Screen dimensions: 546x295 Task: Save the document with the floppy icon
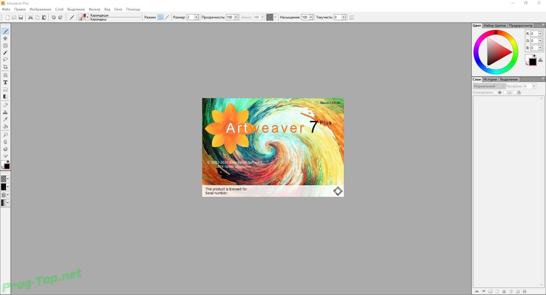21,17
